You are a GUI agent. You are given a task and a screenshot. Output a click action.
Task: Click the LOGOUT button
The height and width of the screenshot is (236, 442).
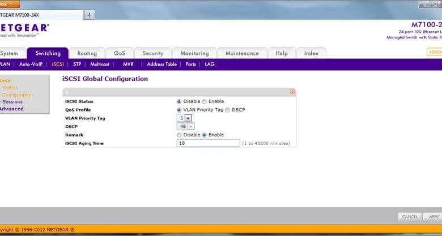click(435, 52)
